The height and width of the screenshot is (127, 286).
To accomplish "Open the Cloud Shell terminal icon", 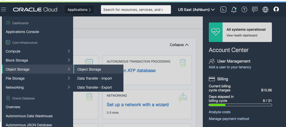I will click(x=224, y=10).
